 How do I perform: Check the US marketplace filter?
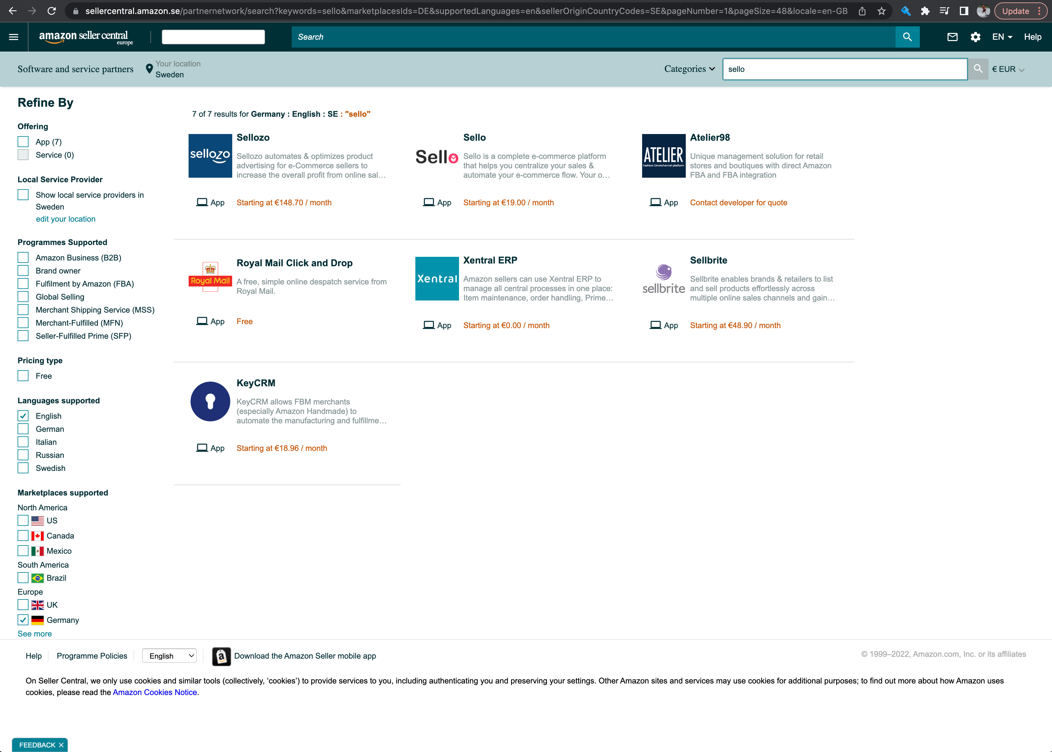coord(23,520)
